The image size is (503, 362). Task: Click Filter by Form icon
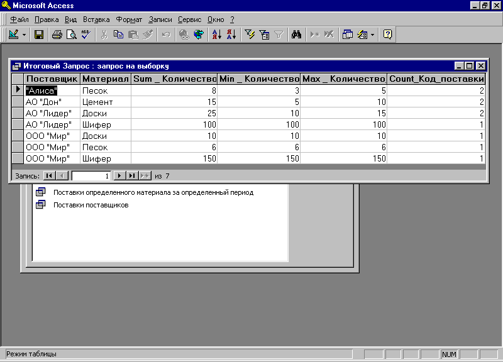pyautogui.click(x=264, y=35)
